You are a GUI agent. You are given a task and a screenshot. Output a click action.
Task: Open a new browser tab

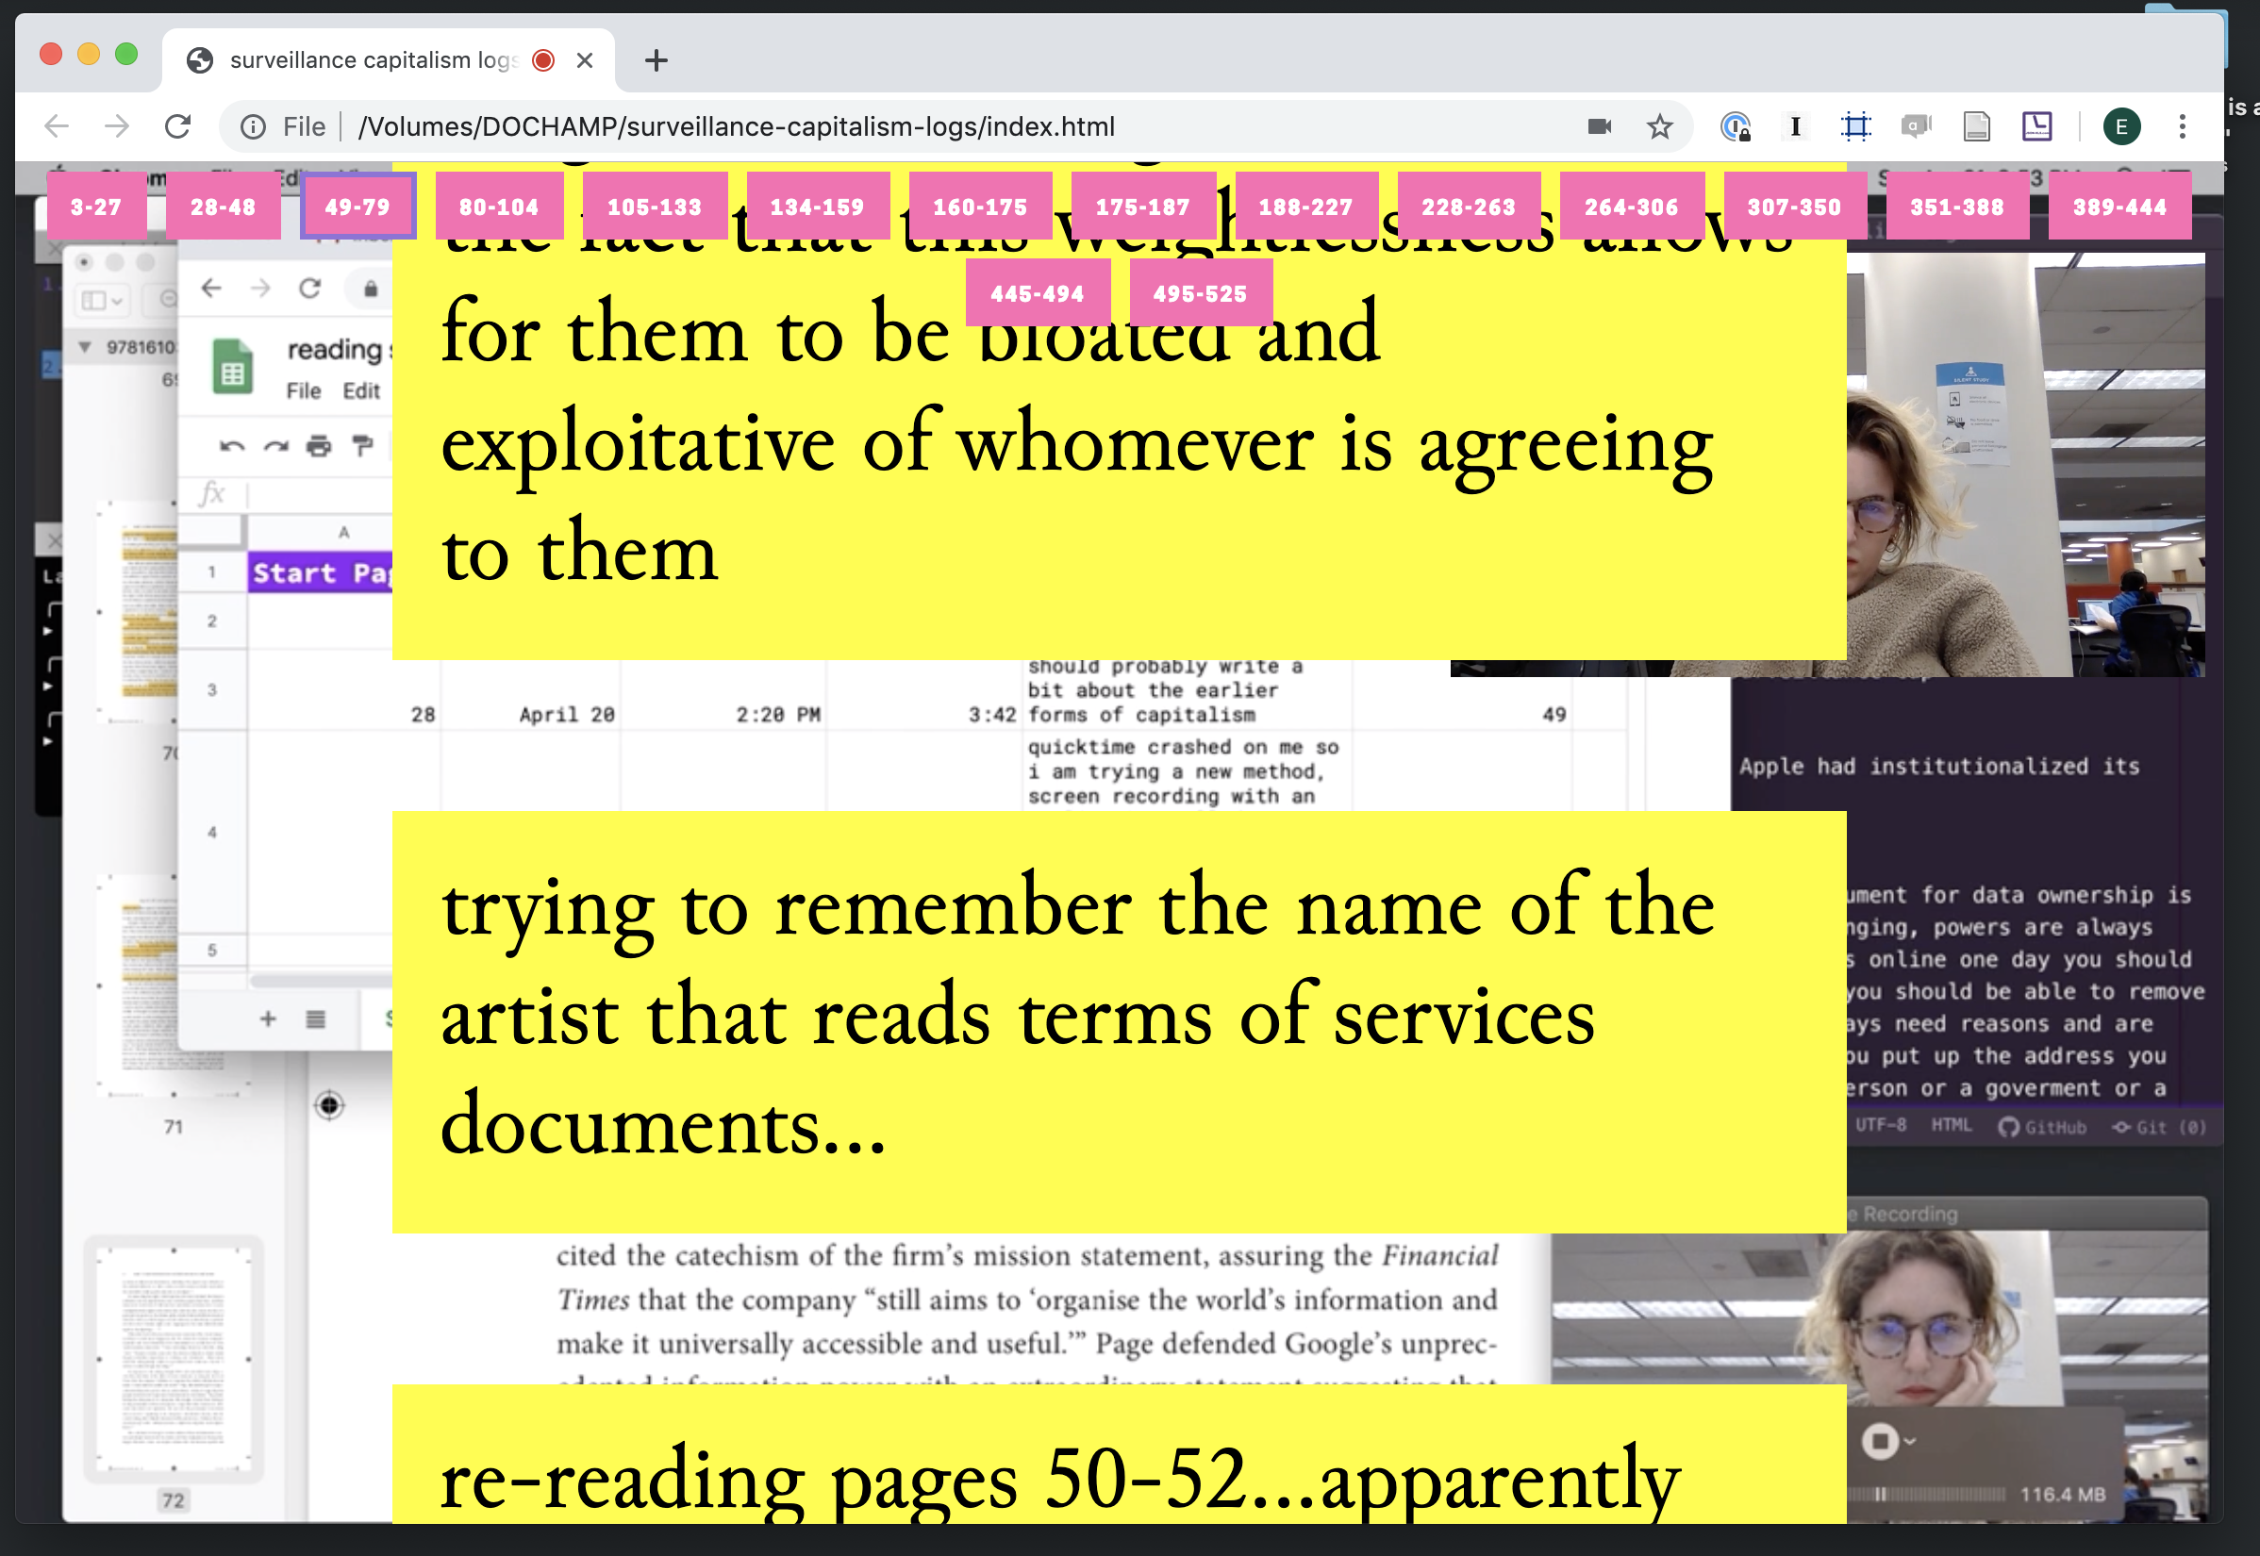coord(656,60)
